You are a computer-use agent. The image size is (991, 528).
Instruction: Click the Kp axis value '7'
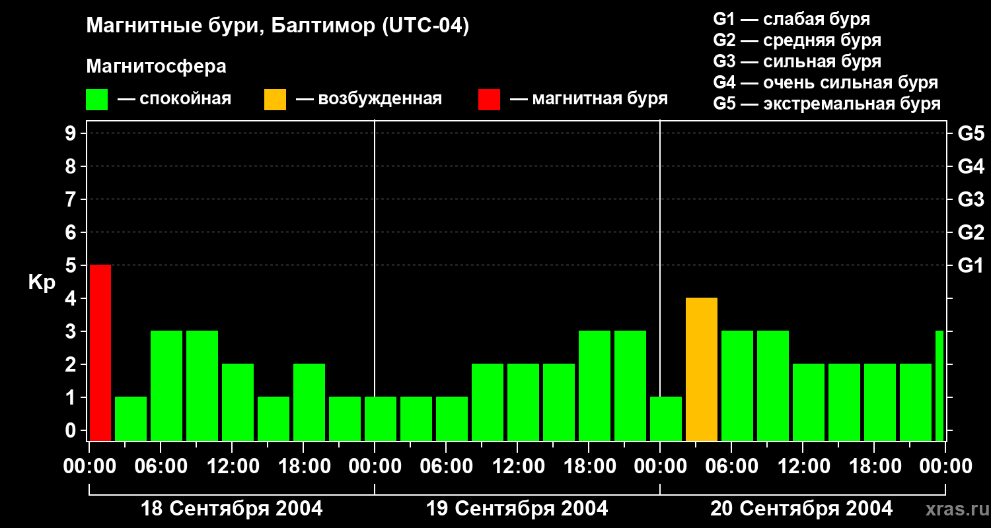pyautogui.click(x=72, y=199)
